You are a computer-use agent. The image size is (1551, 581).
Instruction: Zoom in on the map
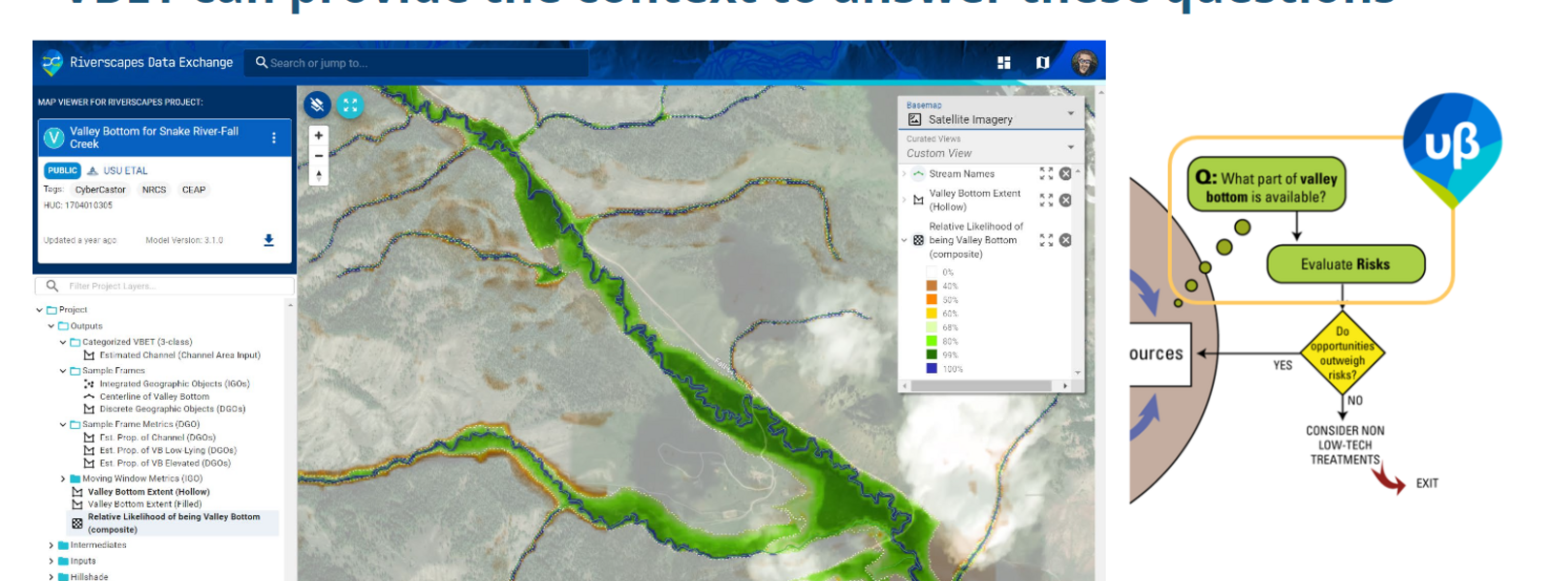pyautogui.click(x=319, y=136)
